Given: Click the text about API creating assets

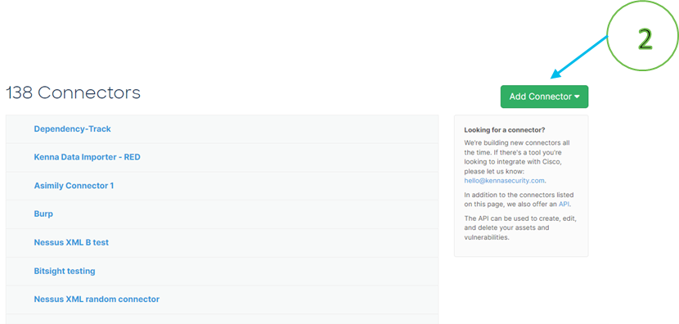Looking at the screenshot, I should click(x=520, y=227).
